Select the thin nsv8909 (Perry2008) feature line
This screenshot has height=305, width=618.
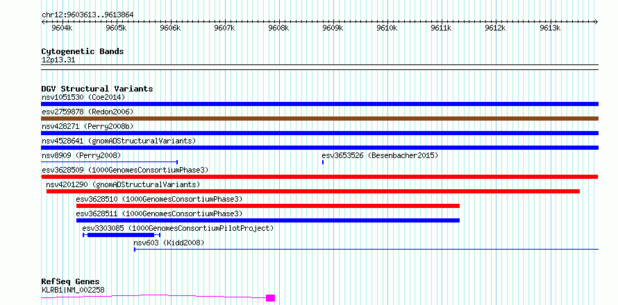coord(110,162)
